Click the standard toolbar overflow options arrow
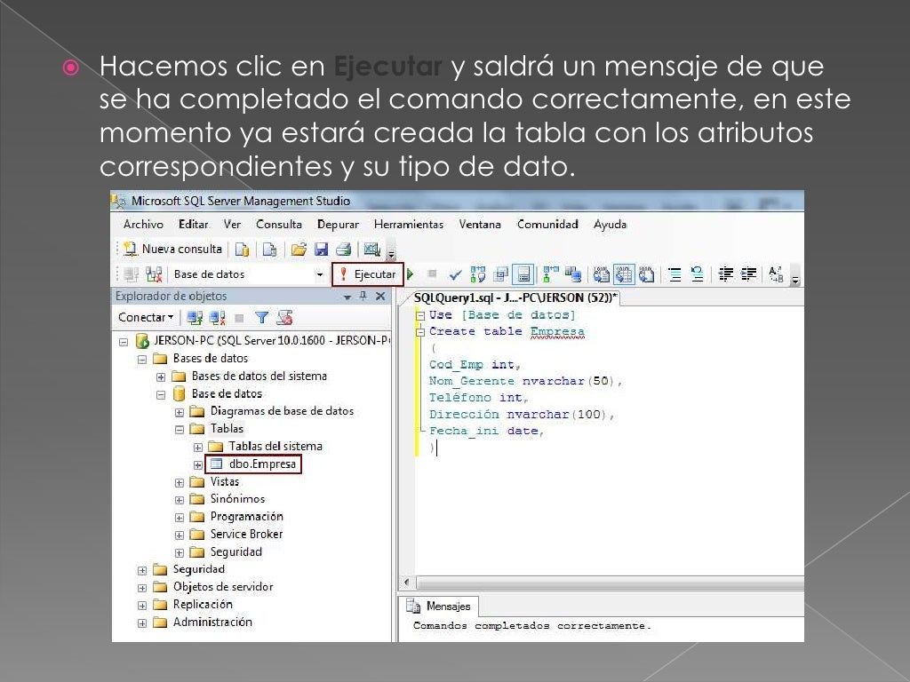The image size is (910, 682). [392, 253]
